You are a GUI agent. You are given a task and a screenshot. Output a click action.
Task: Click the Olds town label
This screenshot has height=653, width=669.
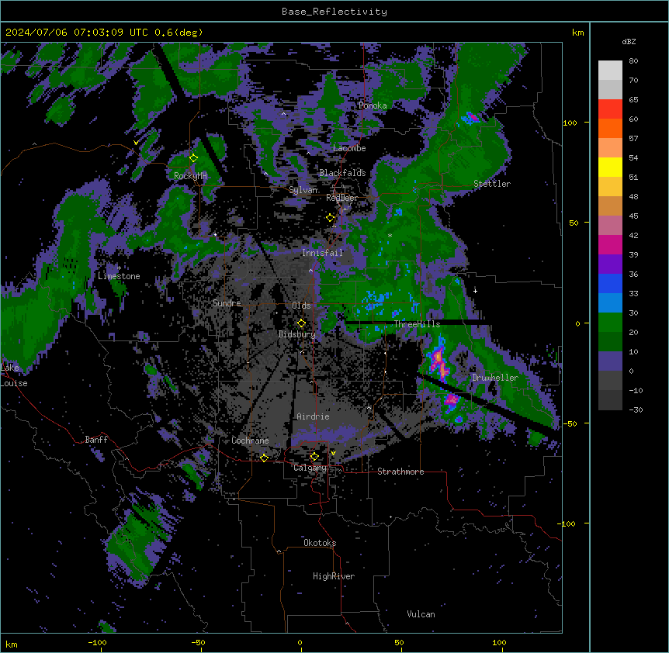[301, 306]
